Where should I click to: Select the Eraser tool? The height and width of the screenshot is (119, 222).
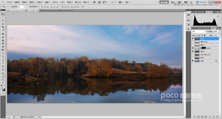click(x=3, y=46)
